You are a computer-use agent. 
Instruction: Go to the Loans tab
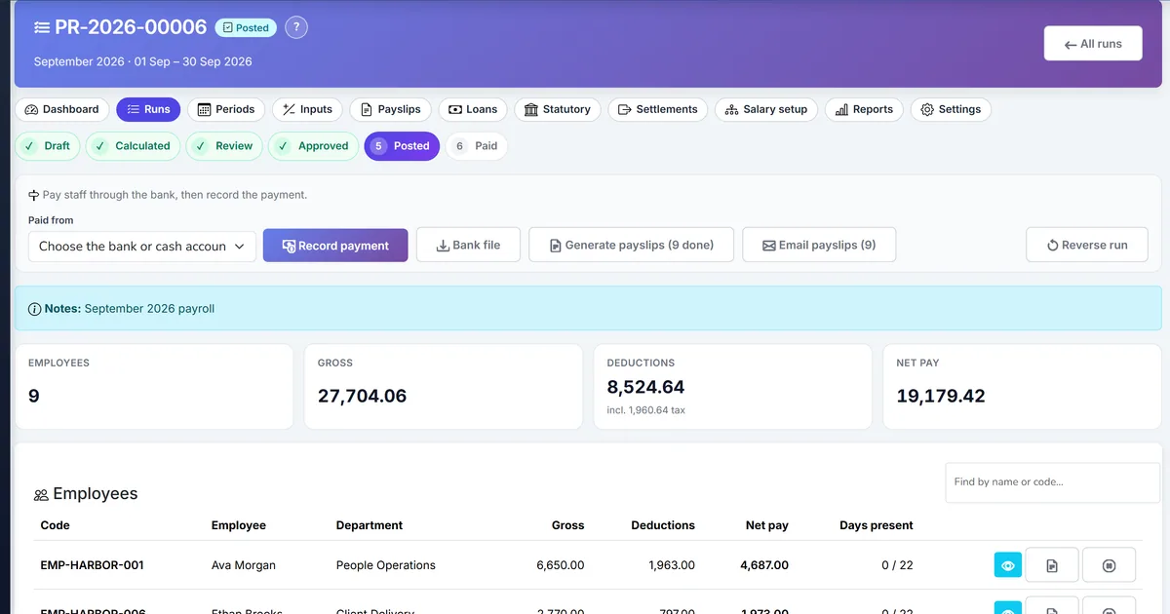click(x=473, y=109)
